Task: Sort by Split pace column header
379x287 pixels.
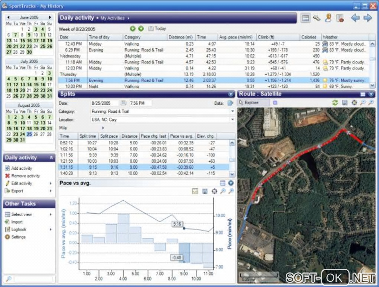Action: 109,136
